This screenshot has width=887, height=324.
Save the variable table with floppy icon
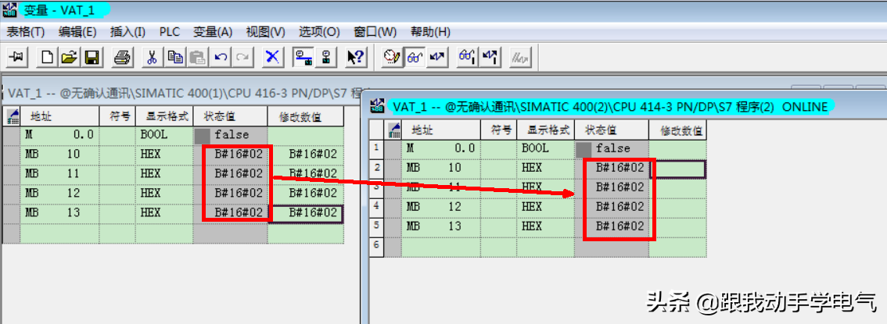pos(91,57)
